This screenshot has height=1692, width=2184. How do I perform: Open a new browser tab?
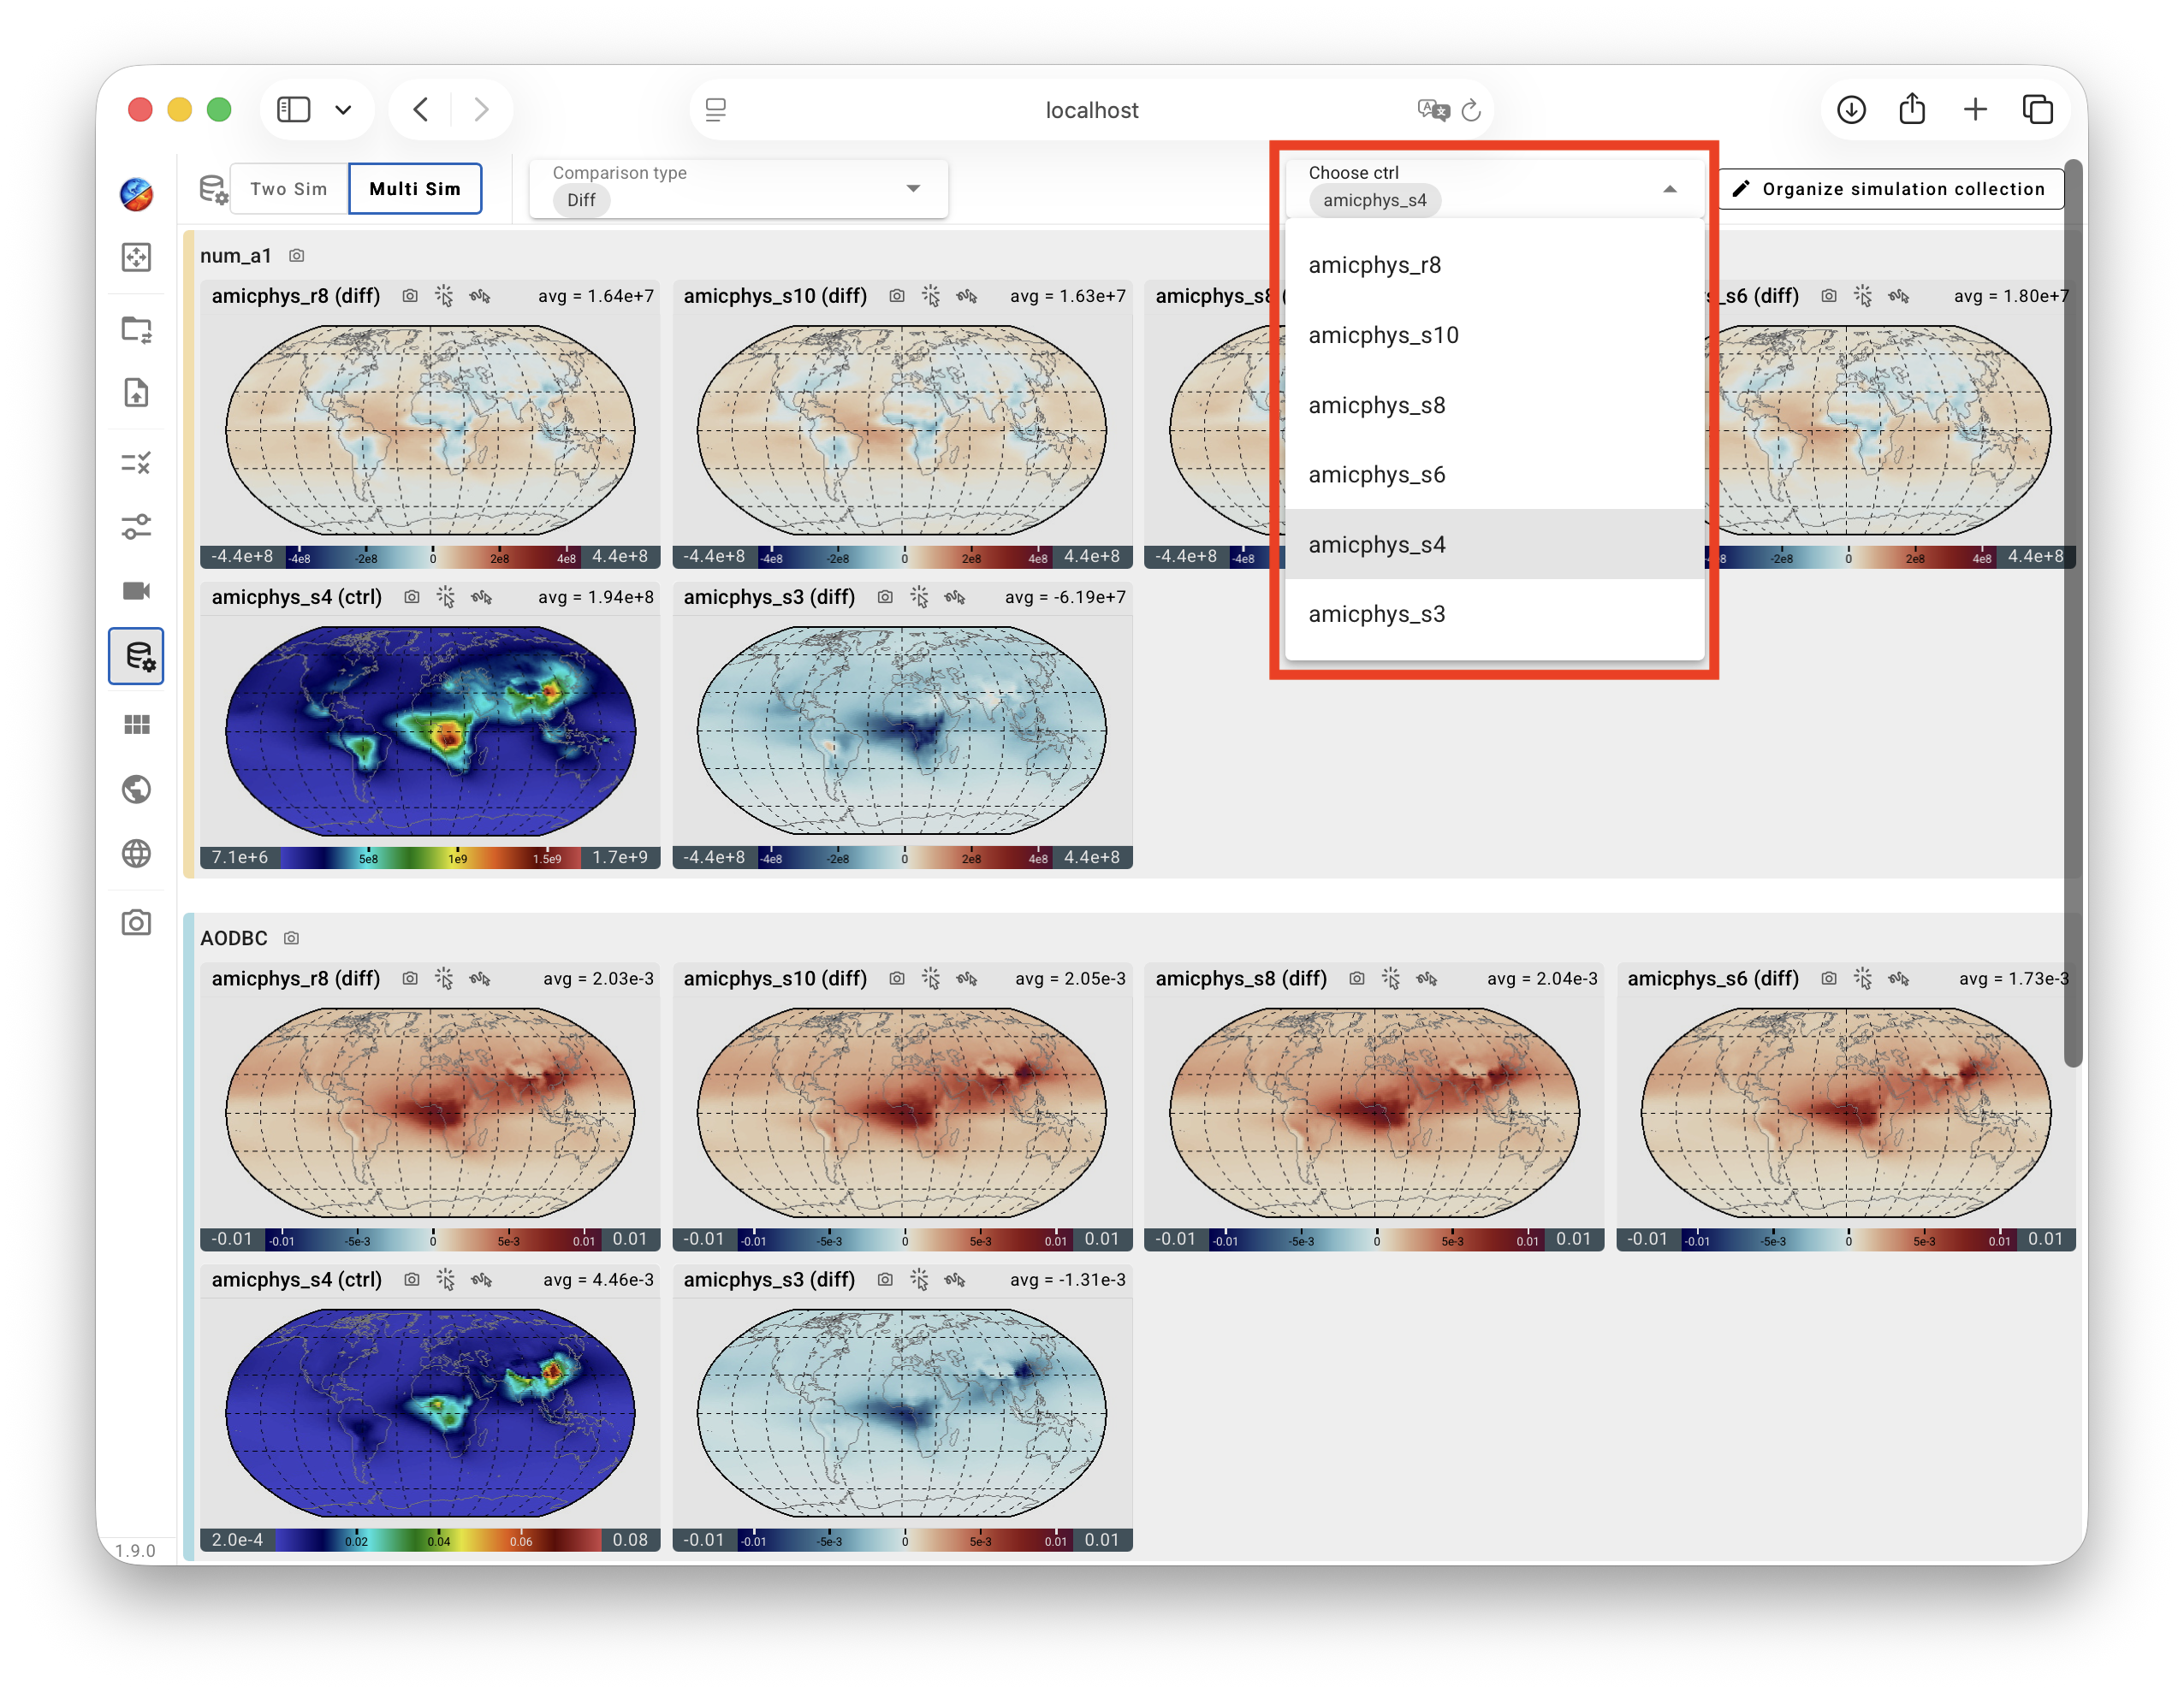click(1975, 109)
